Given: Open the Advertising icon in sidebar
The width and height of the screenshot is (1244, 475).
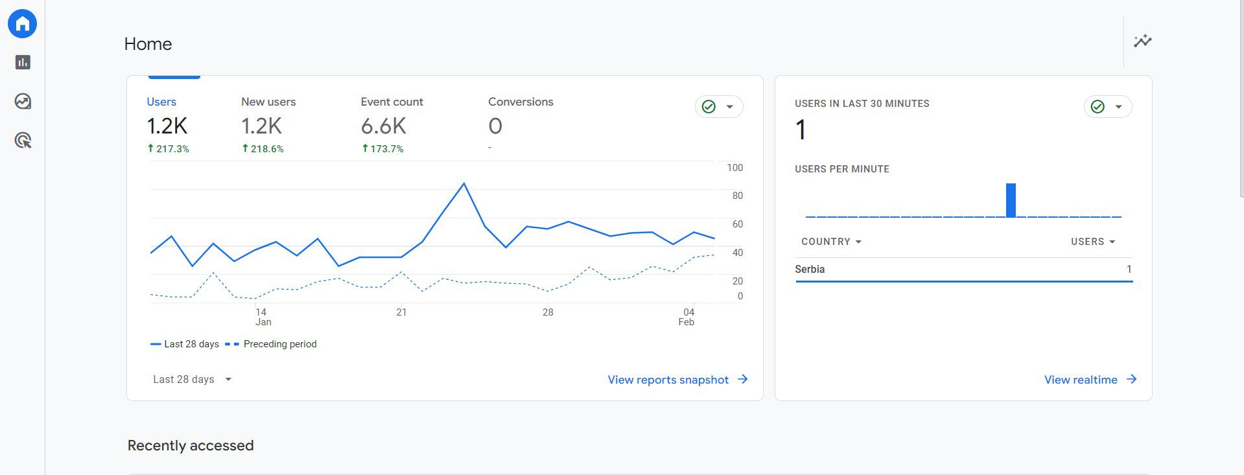Looking at the screenshot, I should point(23,140).
